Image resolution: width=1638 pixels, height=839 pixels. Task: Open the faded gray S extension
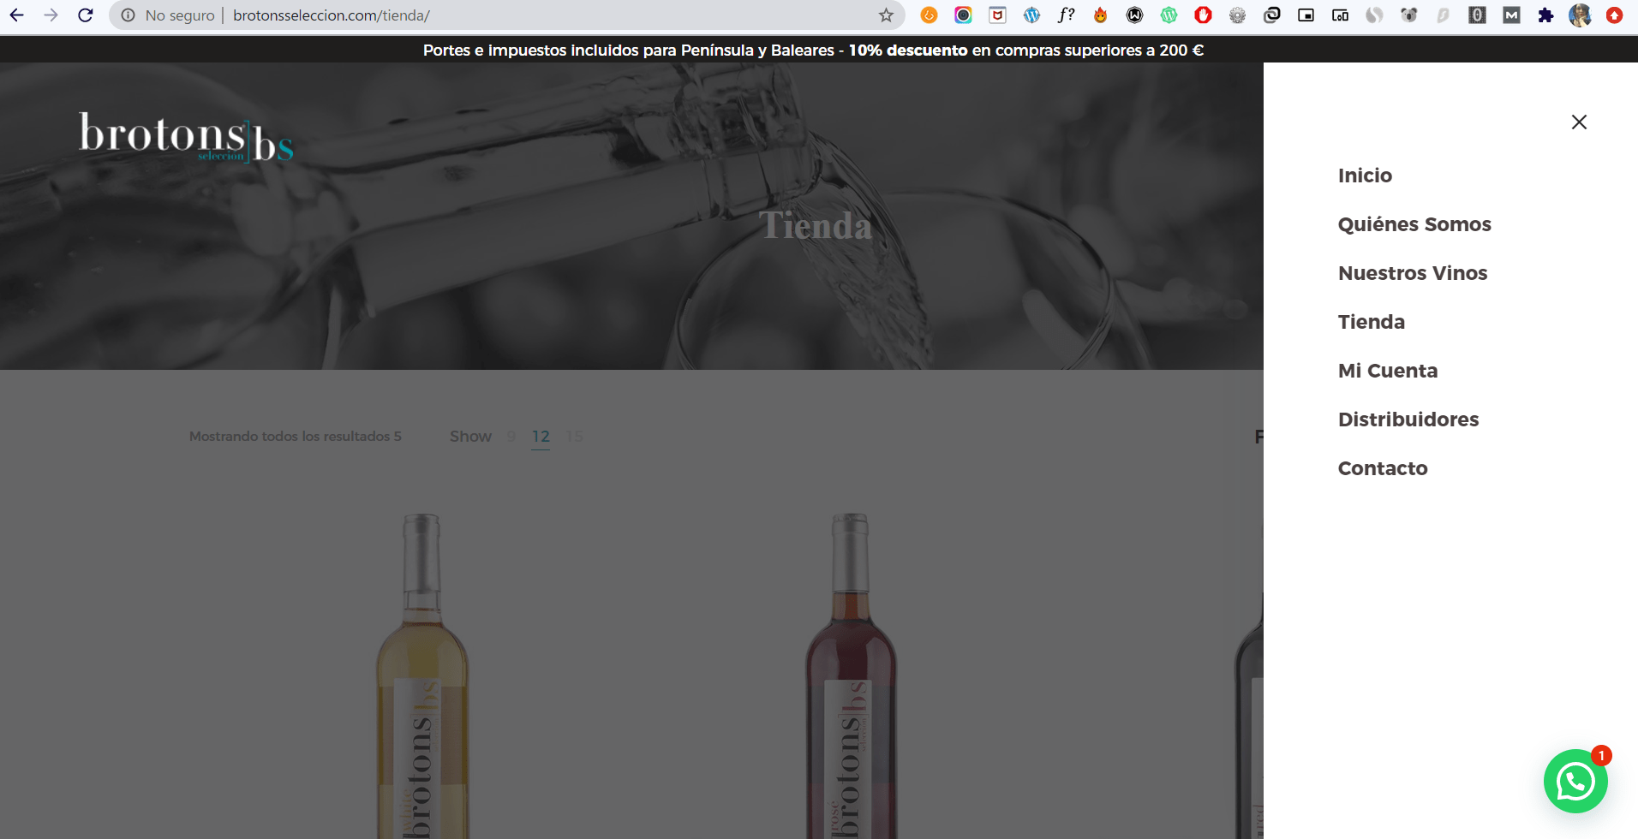pos(1443,15)
